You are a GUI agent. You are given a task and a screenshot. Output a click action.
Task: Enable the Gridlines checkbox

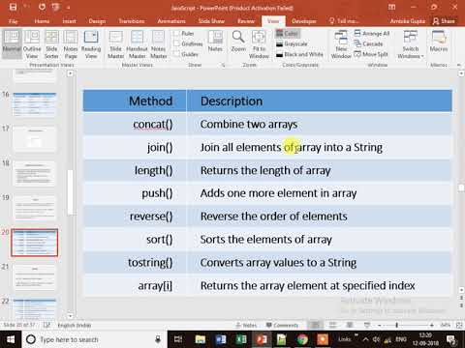(x=177, y=43)
